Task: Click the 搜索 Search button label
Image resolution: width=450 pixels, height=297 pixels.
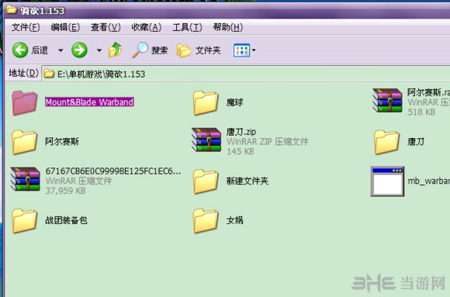Action: click(x=159, y=50)
